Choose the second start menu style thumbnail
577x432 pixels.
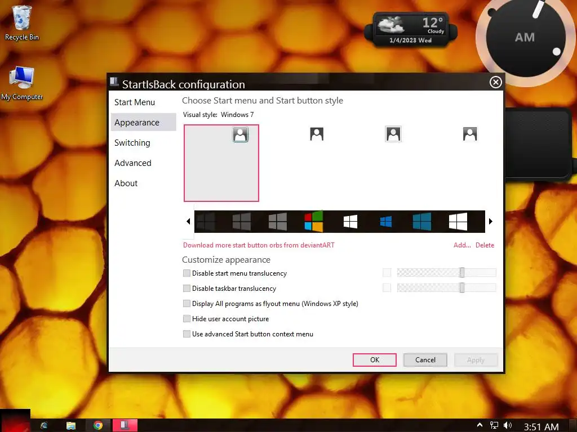point(317,134)
